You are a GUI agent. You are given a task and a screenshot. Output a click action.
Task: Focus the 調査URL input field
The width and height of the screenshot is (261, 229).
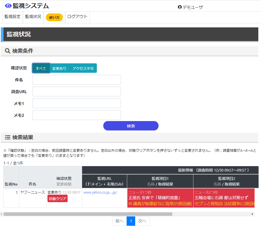[76, 92]
